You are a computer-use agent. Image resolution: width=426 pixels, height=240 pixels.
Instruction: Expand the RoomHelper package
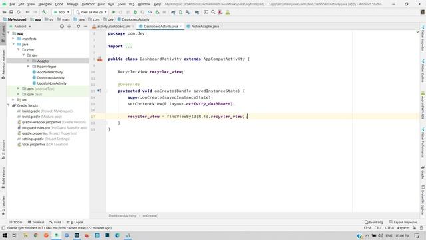(28, 67)
